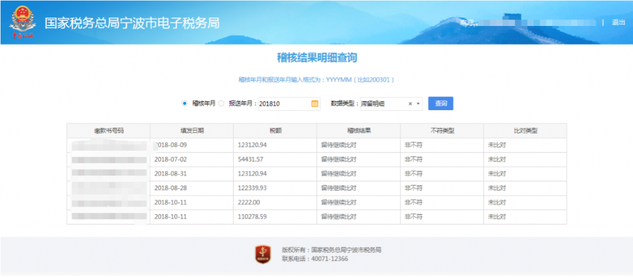Click 未比对 in the 2222.00 row

[x=497, y=203]
